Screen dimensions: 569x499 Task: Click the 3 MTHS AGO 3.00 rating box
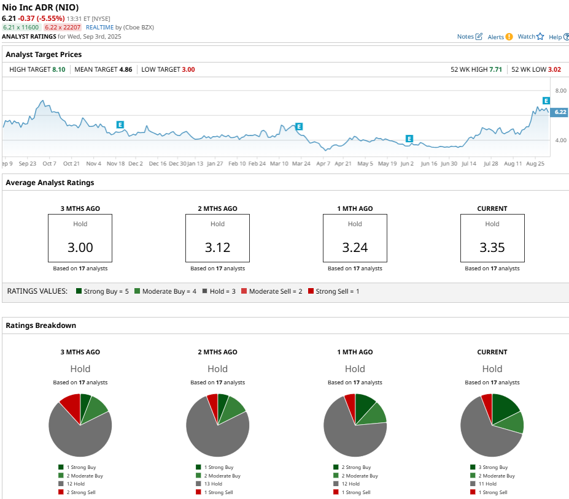point(80,238)
